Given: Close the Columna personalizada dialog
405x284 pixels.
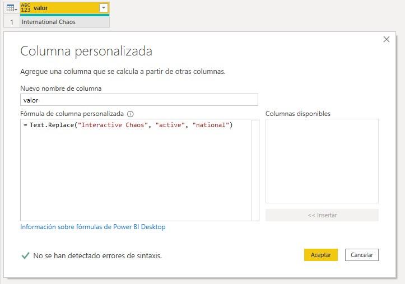Looking at the screenshot, I should 386,39.
